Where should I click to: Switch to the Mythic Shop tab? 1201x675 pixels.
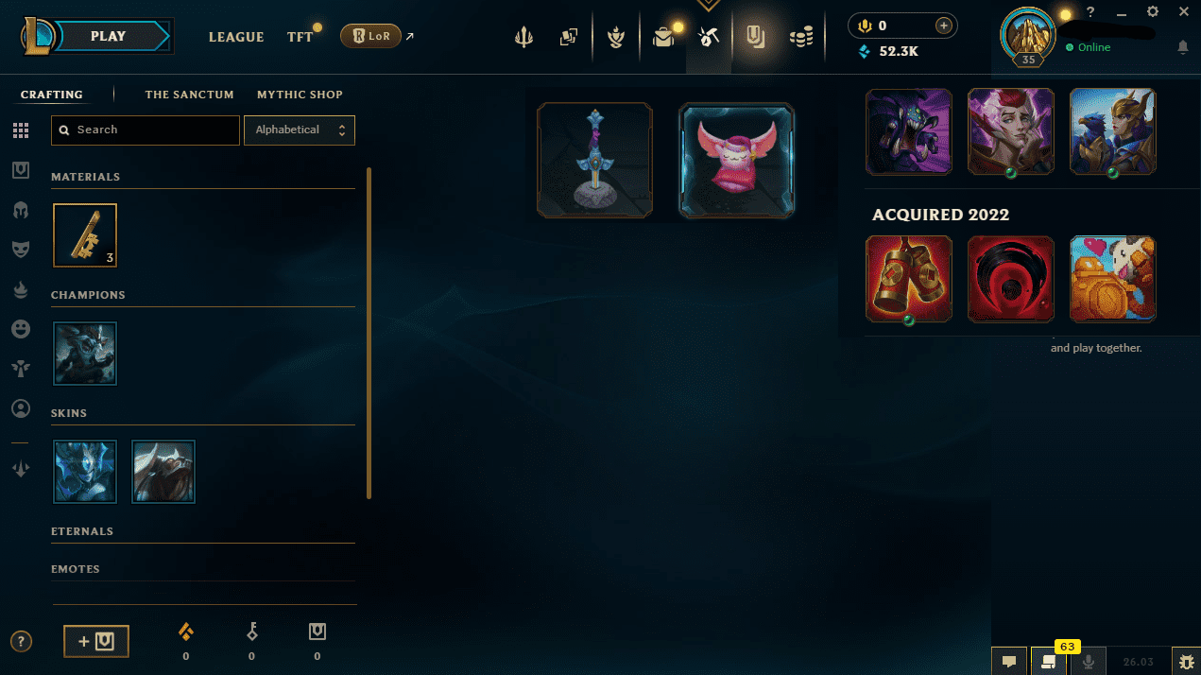[x=300, y=95]
